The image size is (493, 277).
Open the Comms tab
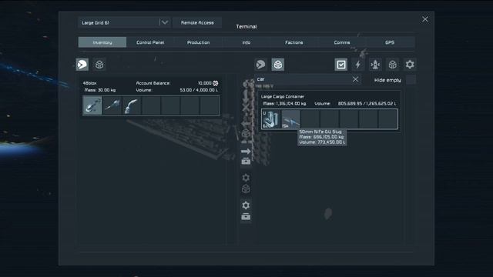tap(342, 42)
